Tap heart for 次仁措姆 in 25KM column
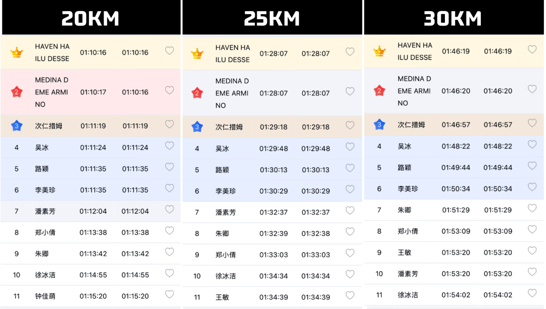This screenshot has height=309, width=546. (x=350, y=125)
